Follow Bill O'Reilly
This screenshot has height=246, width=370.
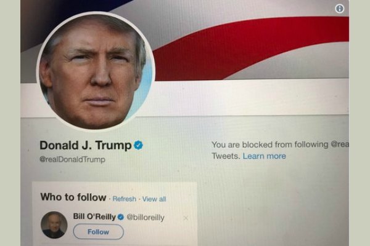[99, 232]
